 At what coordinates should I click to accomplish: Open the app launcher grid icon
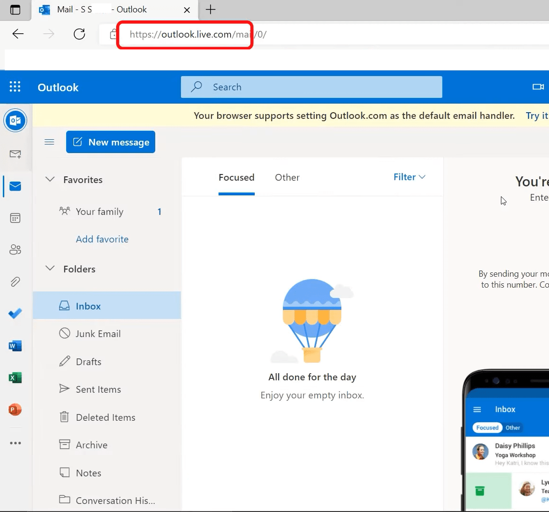coord(15,87)
